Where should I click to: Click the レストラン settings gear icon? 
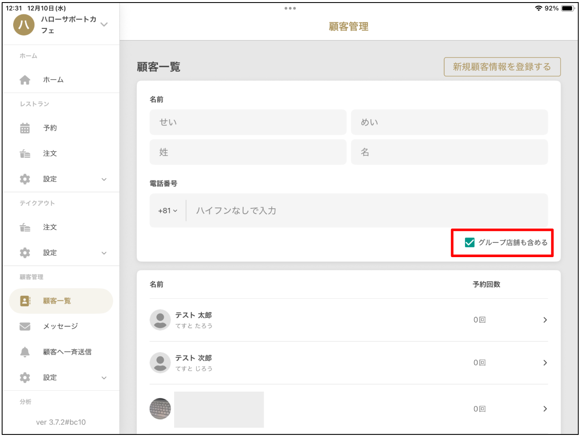(x=25, y=179)
